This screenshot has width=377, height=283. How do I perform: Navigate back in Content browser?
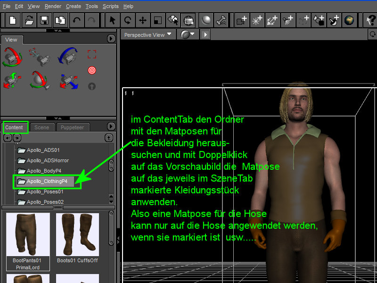[8, 138]
